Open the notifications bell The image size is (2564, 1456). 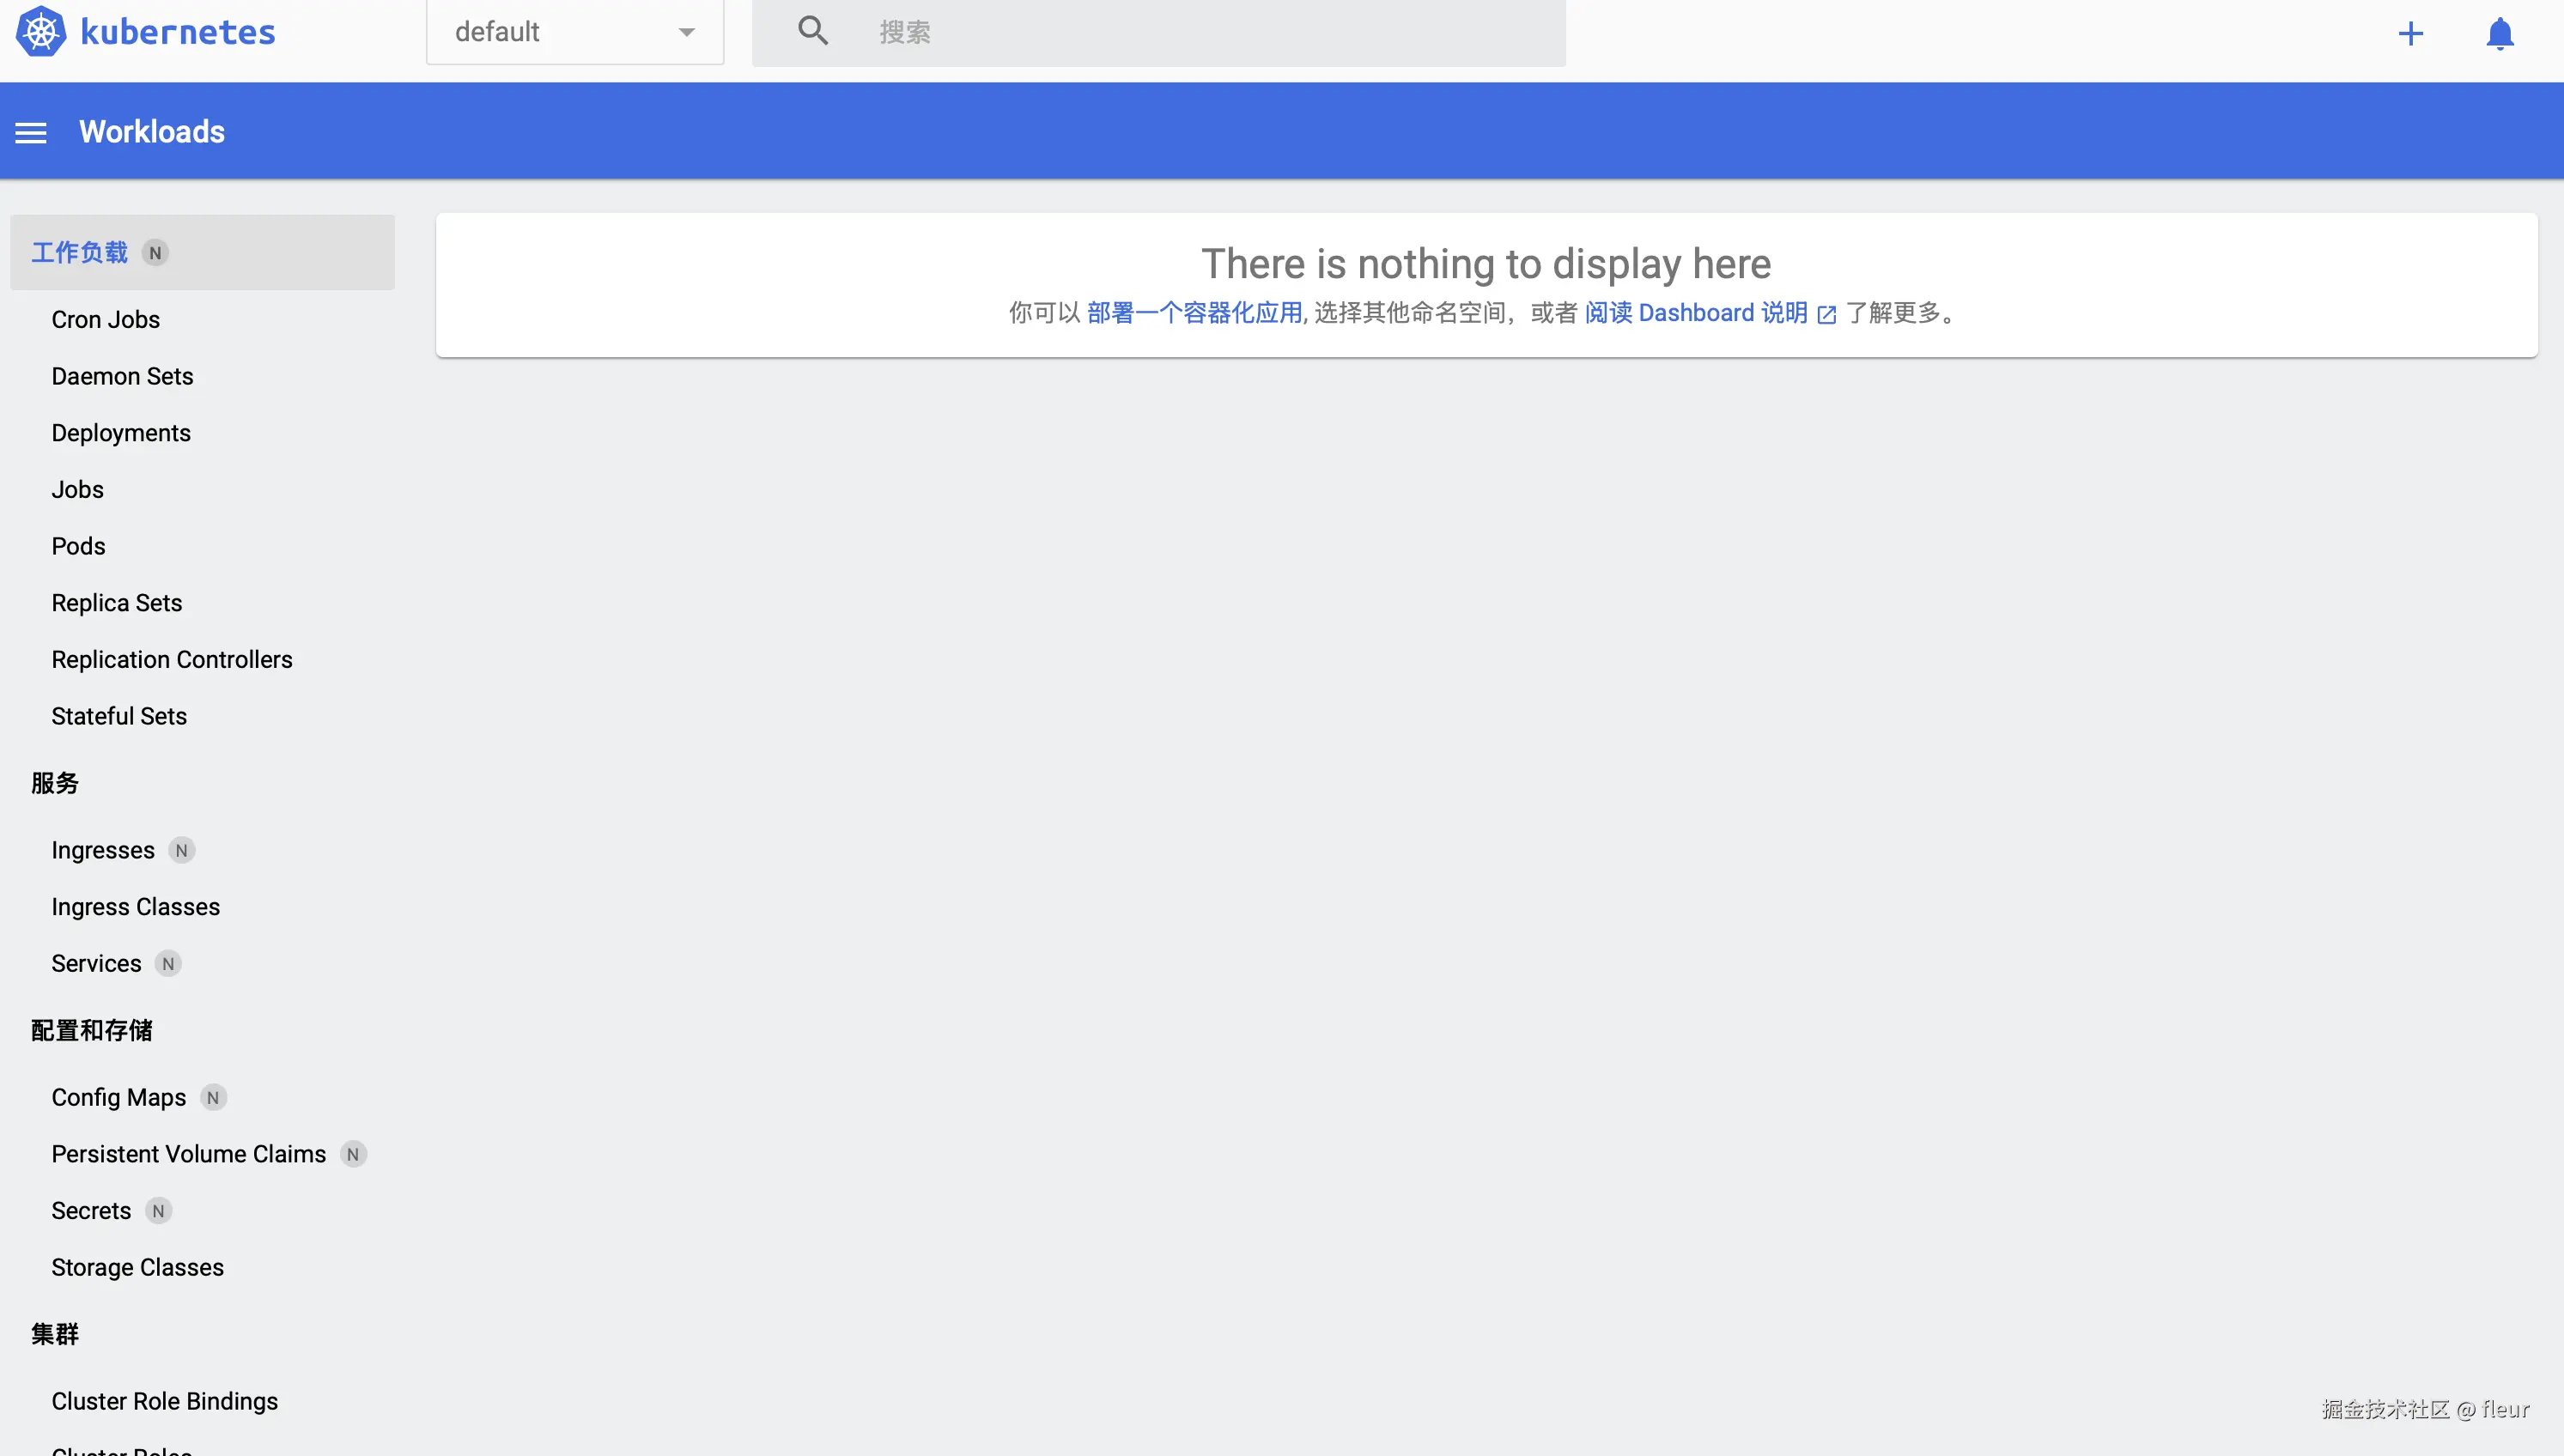coord(2499,34)
